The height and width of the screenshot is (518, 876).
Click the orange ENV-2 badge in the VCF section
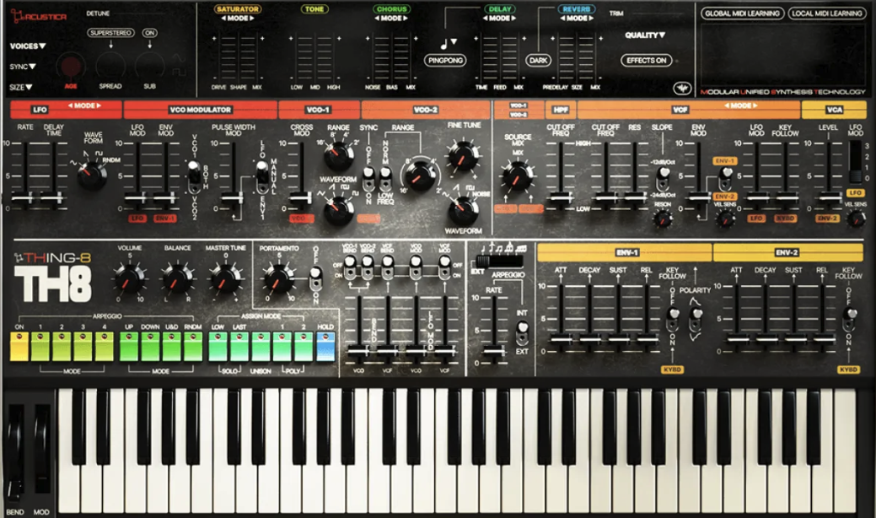(x=727, y=197)
